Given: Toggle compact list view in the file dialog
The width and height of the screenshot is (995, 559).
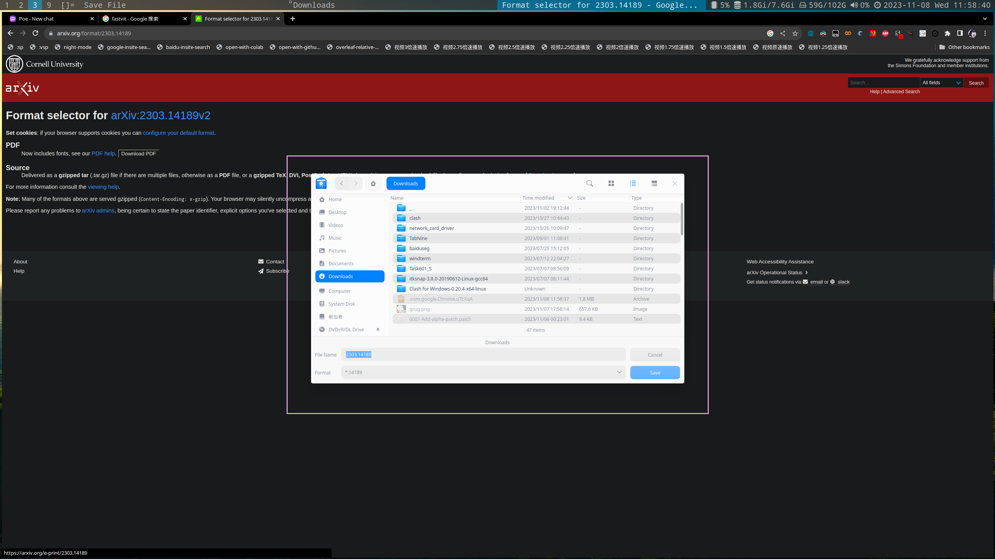Looking at the screenshot, I should tap(654, 183).
